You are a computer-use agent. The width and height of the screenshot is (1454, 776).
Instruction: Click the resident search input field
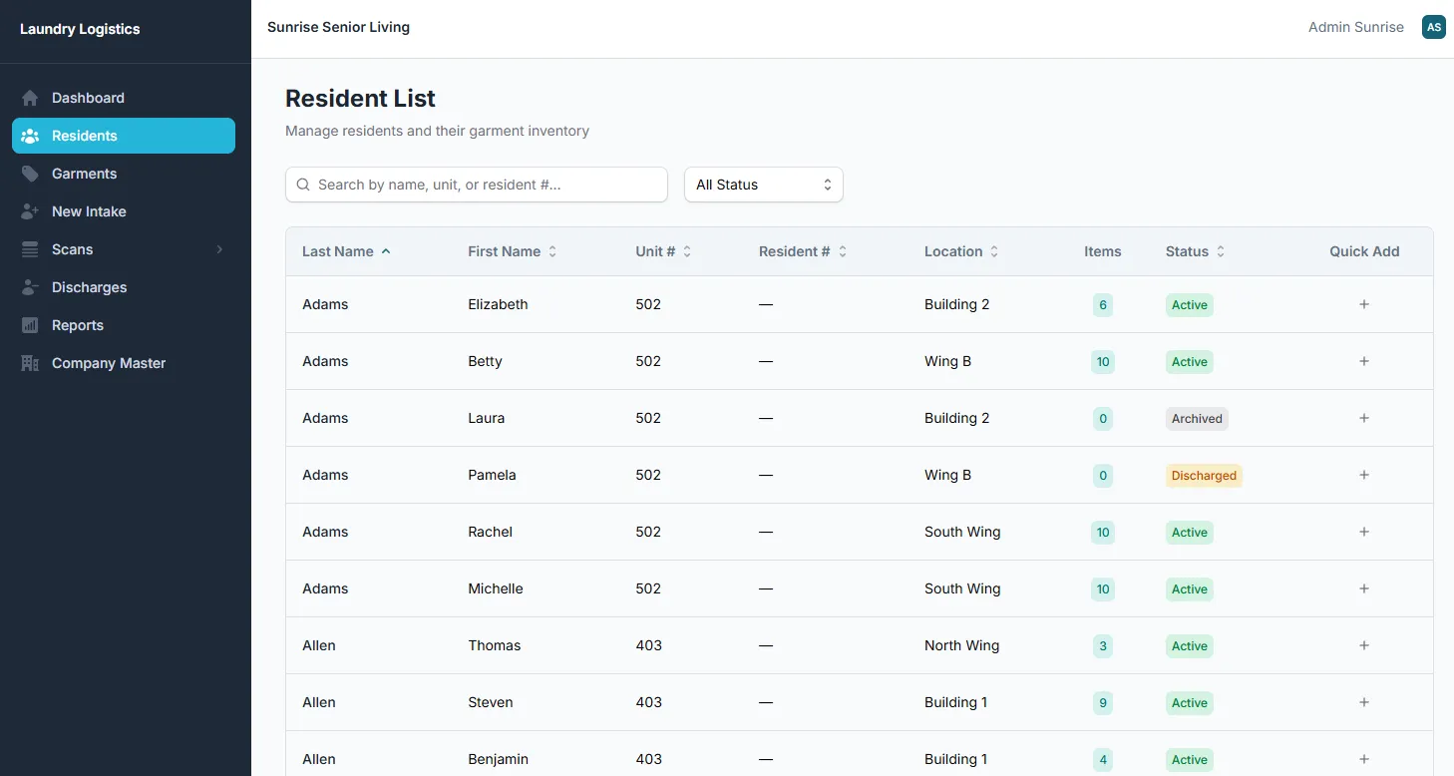click(476, 185)
